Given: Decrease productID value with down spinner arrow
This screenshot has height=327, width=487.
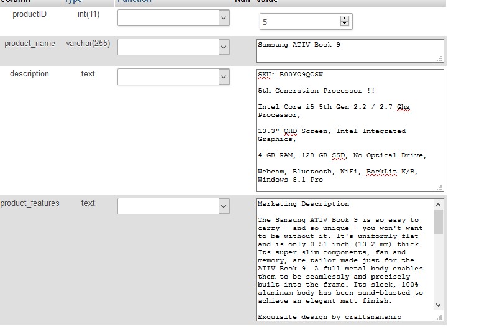Looking at the screenshot, I should (x=344, y=24).
